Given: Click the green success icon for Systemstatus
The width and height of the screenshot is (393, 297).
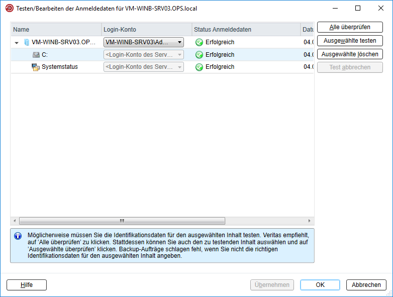Looking at the screenshot, I should (x=199, y=67).
